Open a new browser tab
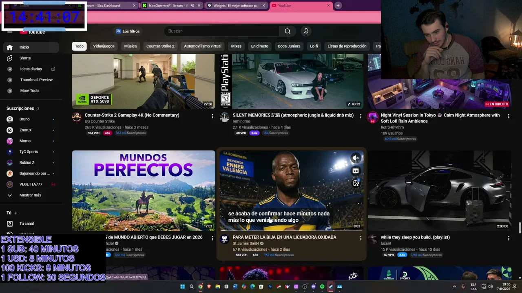Image resolution: width=522 pixels, height=293 pixels. coord(338,6)
